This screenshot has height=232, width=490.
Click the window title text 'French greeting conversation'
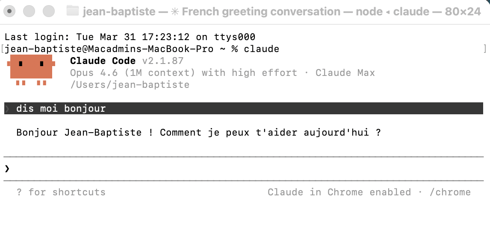[261, 12]
